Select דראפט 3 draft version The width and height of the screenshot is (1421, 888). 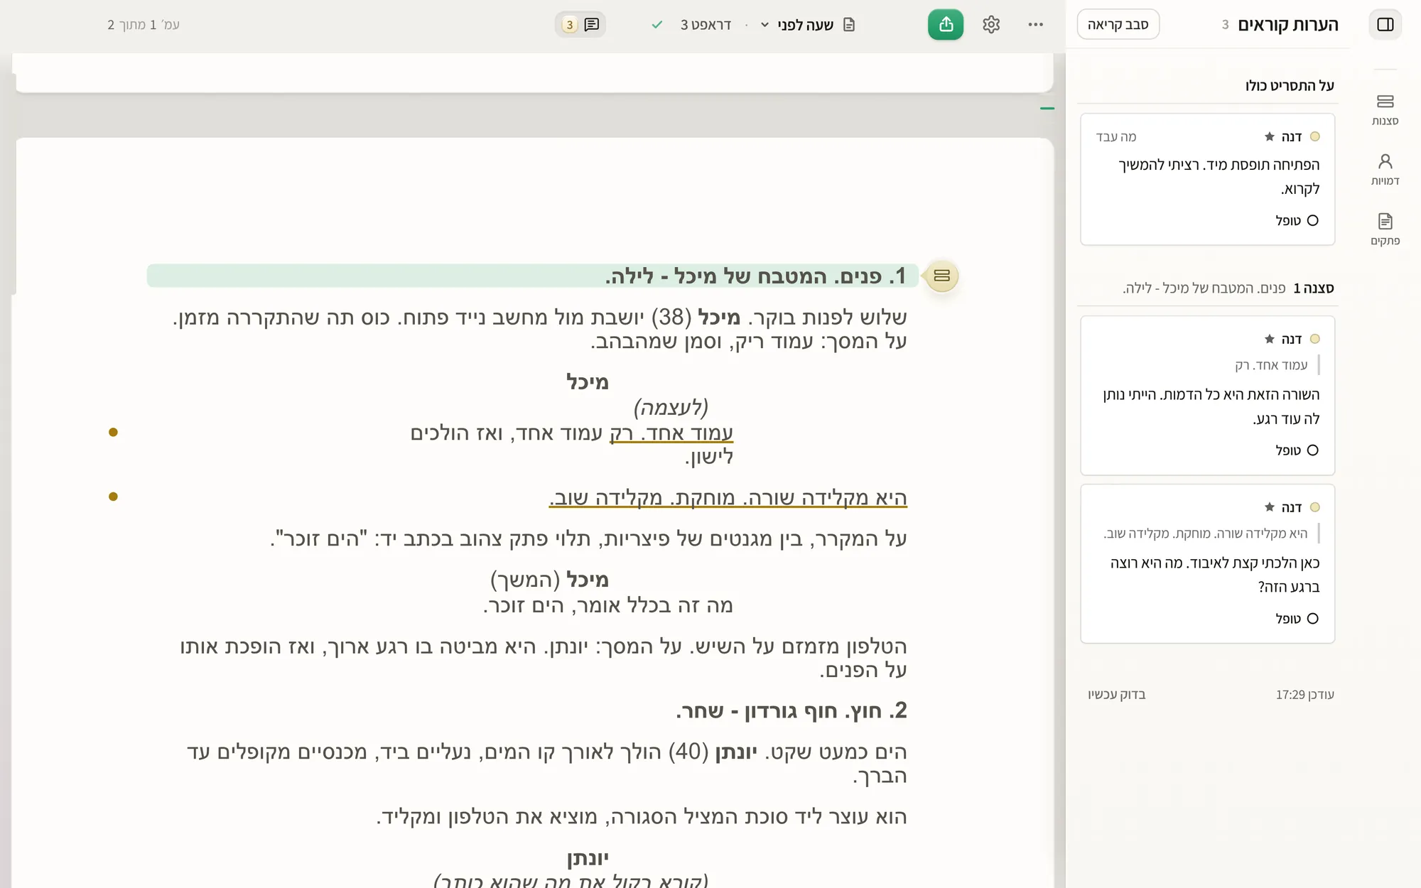tap(705, 25)
